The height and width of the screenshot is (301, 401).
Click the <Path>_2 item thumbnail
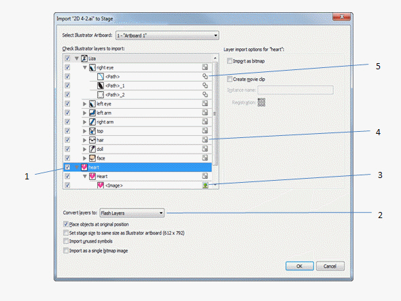pyautogui.click(x=101, y=94)
